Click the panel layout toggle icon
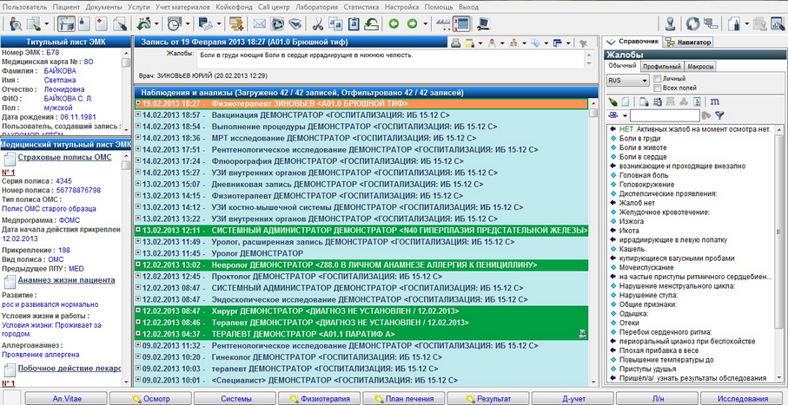The height and width of the screenshot is (405, 788). point(461,23)
